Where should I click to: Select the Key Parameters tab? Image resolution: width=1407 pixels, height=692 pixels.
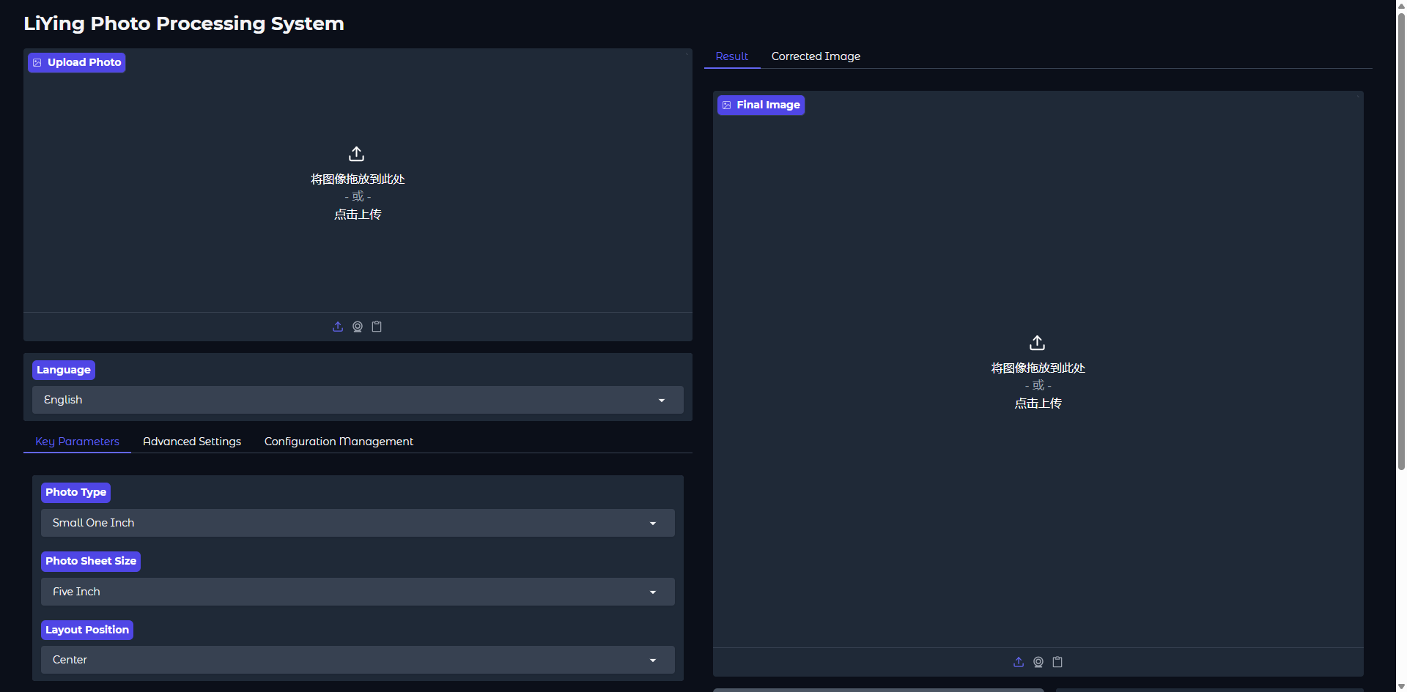coord(77,442)
